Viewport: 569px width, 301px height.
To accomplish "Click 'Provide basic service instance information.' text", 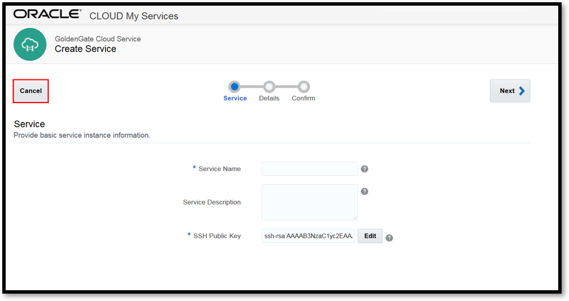I will pos(82,135).
